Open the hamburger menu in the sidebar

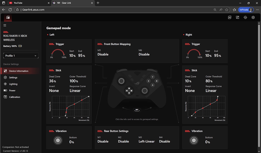[x=5, y=25]
